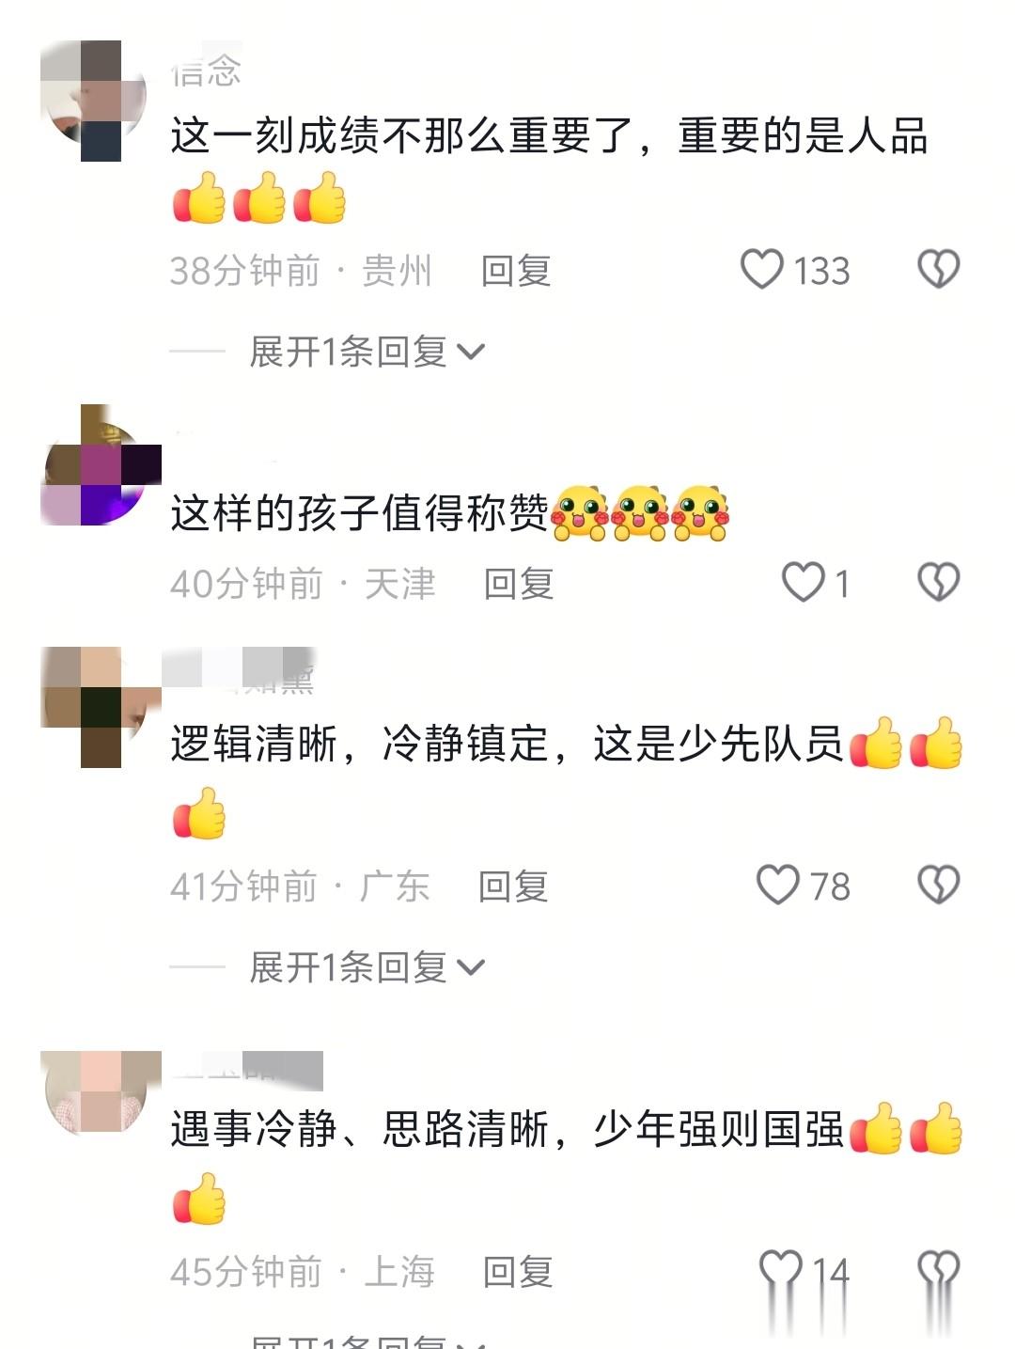
Task: Reply to the 40分钟前 Tianjin comment
Action: (519, 584)
